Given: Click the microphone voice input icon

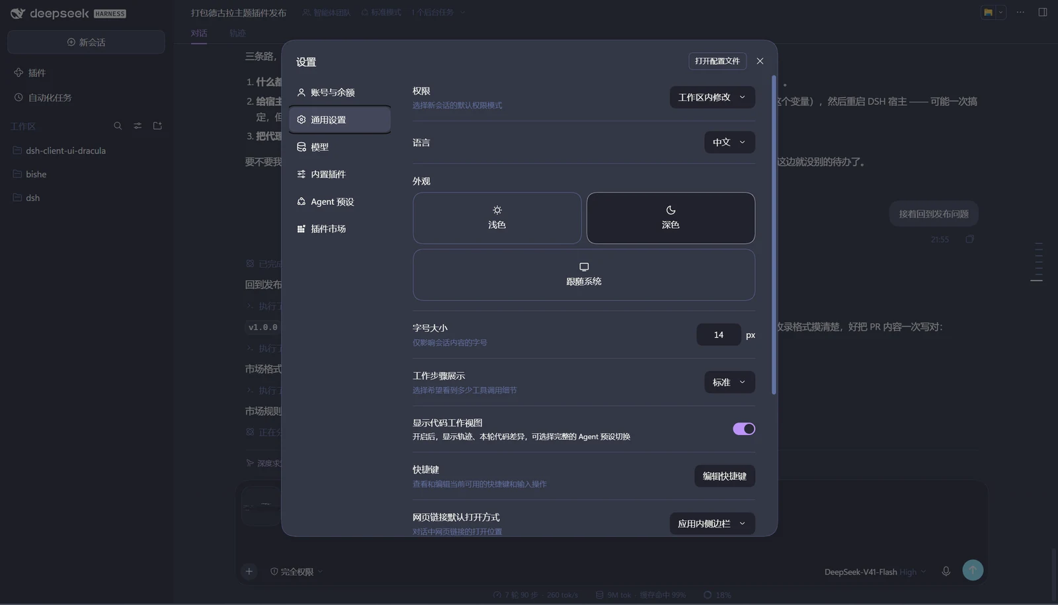Looking at the screenshot, I should click(946, 571).
